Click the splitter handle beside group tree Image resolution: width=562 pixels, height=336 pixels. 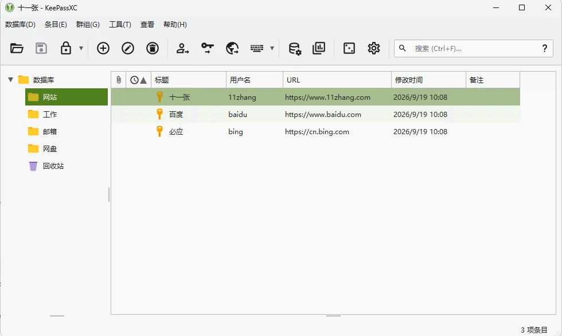[109, 194]
